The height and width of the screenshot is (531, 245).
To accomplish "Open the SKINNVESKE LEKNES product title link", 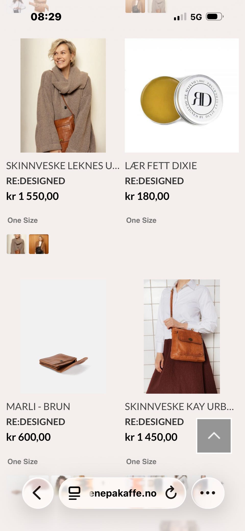I will pos(63,166).
